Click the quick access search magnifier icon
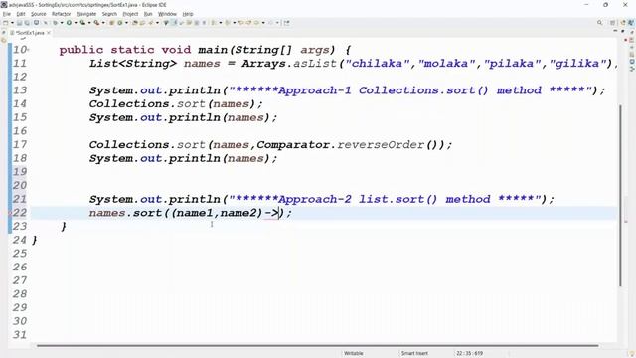 coord(600,23)
